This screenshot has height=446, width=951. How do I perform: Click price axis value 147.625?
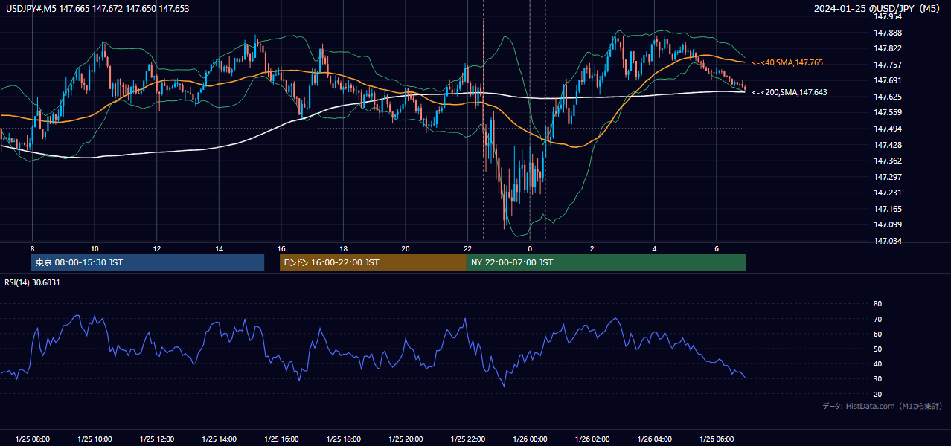tap(887, 97)
